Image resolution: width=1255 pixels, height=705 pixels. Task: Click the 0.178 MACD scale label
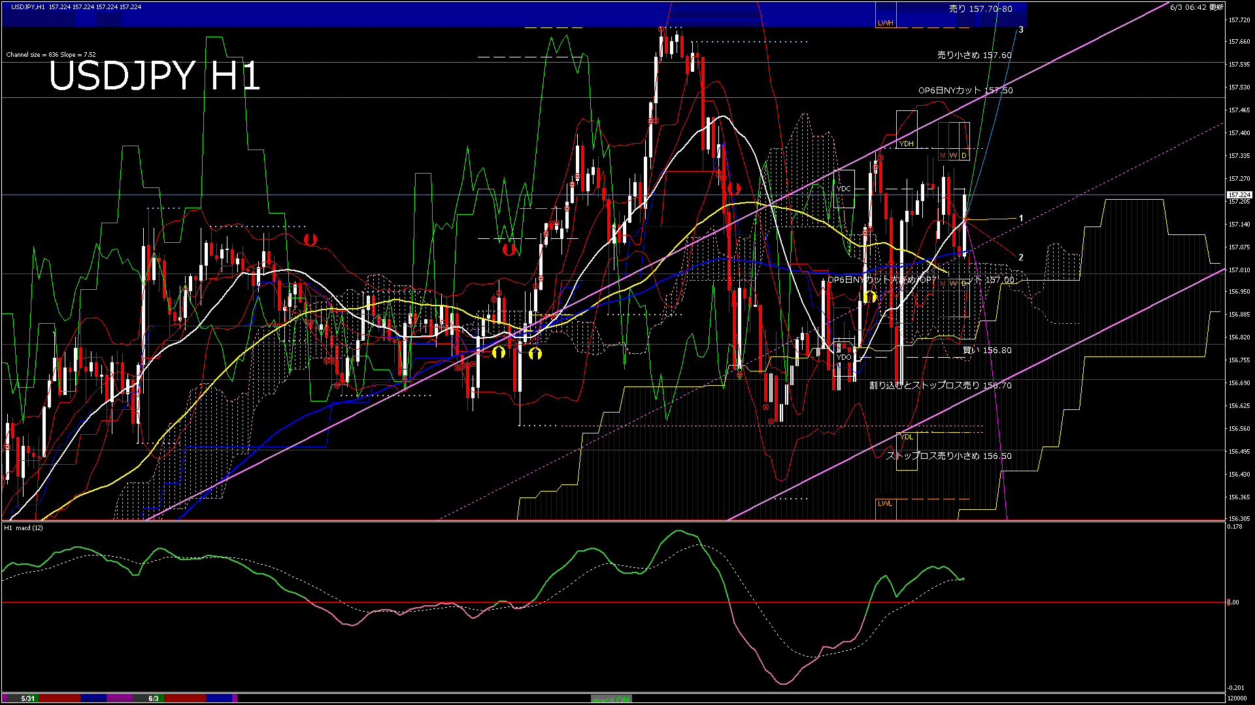(x=1235, y=526)
